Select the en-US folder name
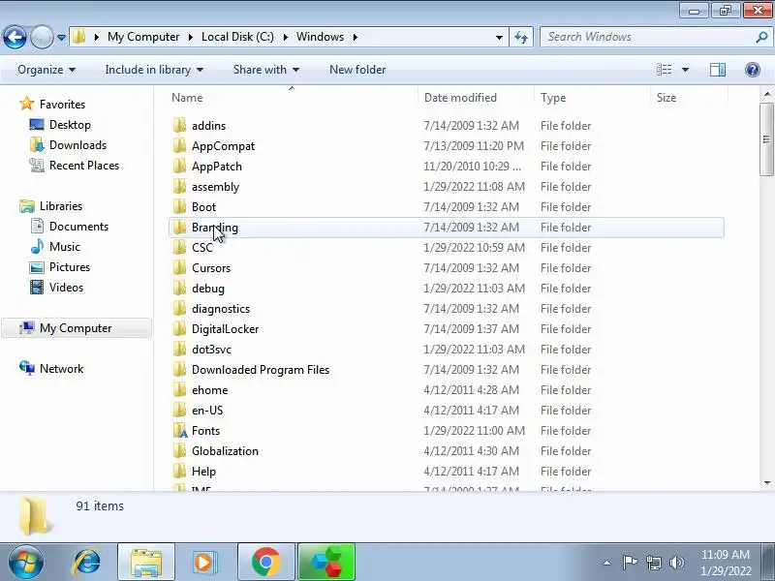 coord(207,410)
